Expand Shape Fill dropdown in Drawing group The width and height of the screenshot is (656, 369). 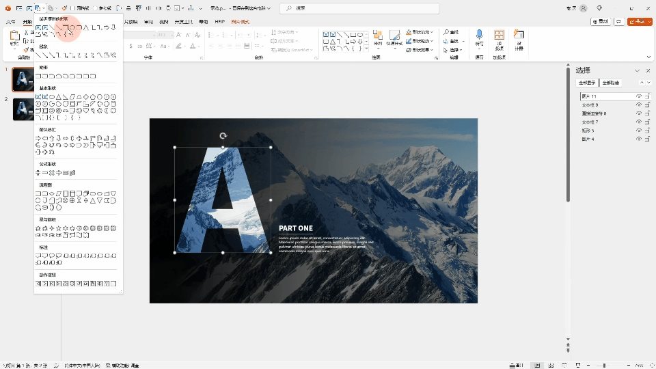point(431,32)
